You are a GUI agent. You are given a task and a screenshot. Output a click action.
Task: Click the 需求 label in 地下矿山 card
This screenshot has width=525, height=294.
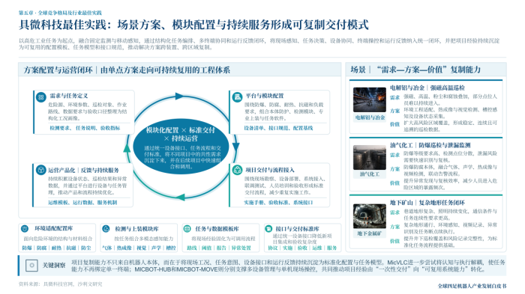(394, 212)
